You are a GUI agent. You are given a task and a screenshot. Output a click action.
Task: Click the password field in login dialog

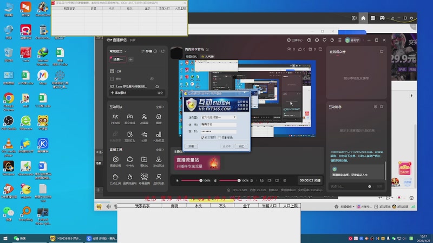click(x=219, y=131)
